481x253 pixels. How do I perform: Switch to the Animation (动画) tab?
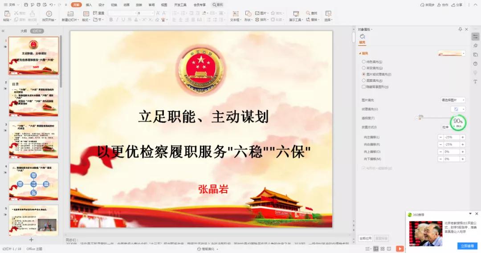coord(126,5)
